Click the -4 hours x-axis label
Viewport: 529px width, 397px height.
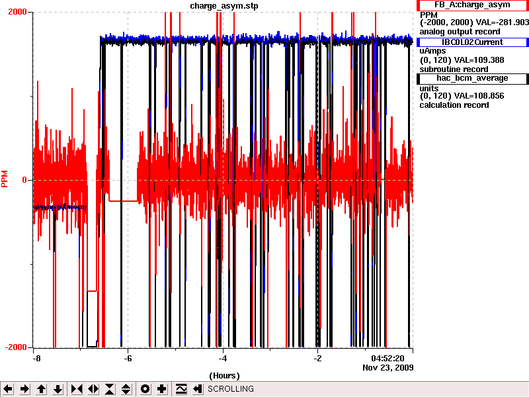click(223, 358)
